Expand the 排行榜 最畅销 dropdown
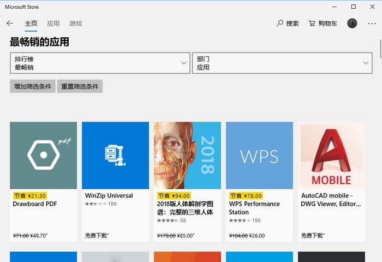382x262 pixels. pyautogui.click(x=100, y=63)
